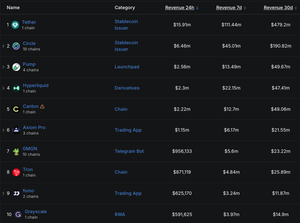Open the Tron protocol link
The width and height of the screenshot is (300, 223).
click(x=28, y=170)
